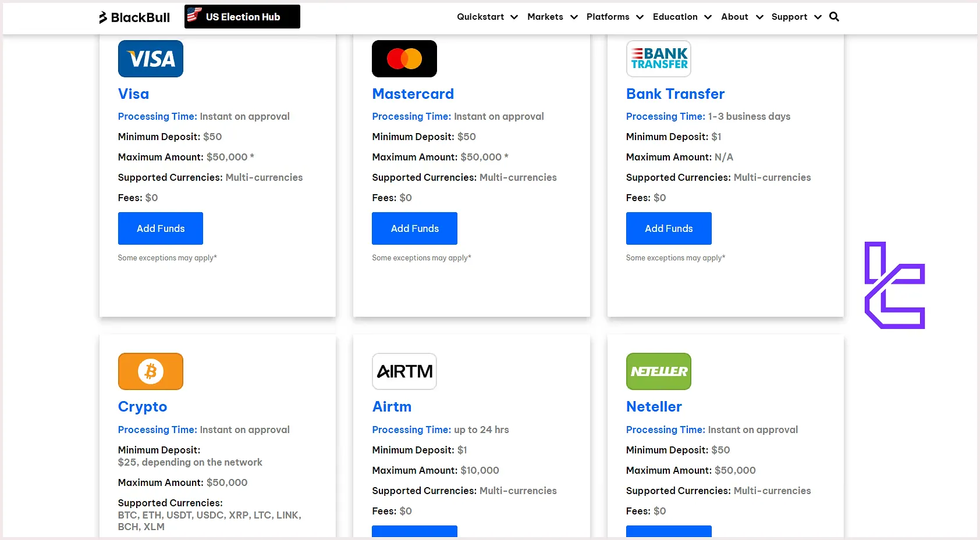Click the BlackBull logo
The height and width of the screenshot is (540, 980).
134,17
